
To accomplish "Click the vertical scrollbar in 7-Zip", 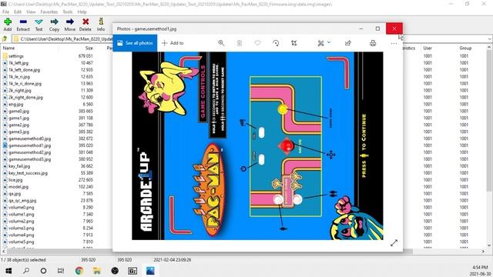I will pos(489,147).
